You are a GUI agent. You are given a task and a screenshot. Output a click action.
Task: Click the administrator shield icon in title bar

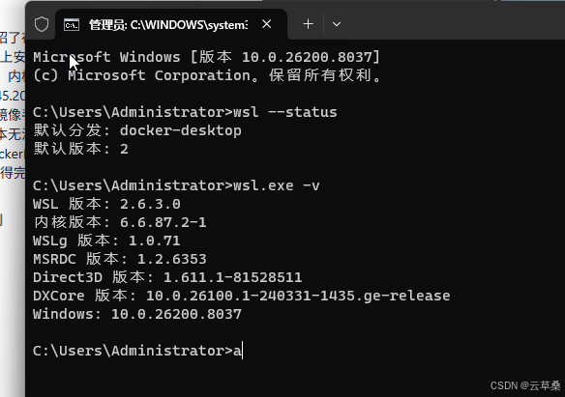(42, 24)
